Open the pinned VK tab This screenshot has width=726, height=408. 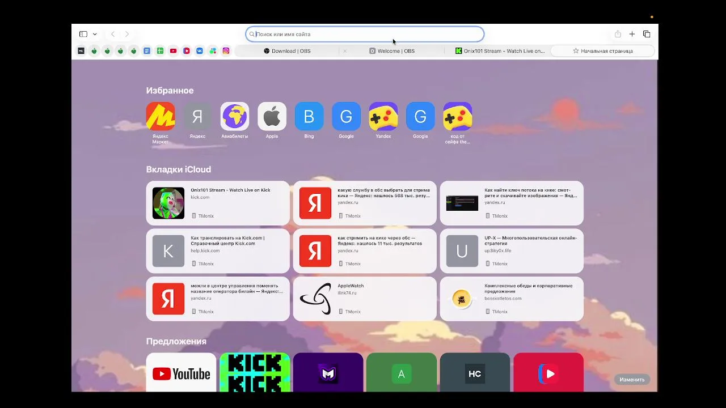[x=200, y=51]
